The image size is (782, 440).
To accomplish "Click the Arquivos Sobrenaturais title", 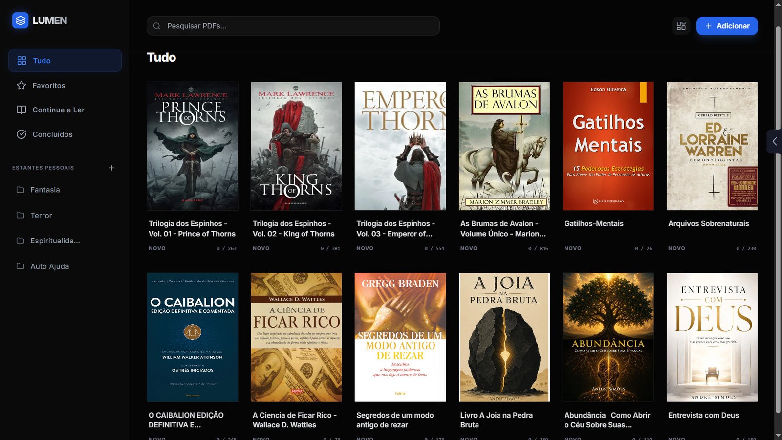I will [x=709, y=223].
